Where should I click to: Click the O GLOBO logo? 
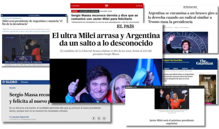click(10, 82)
